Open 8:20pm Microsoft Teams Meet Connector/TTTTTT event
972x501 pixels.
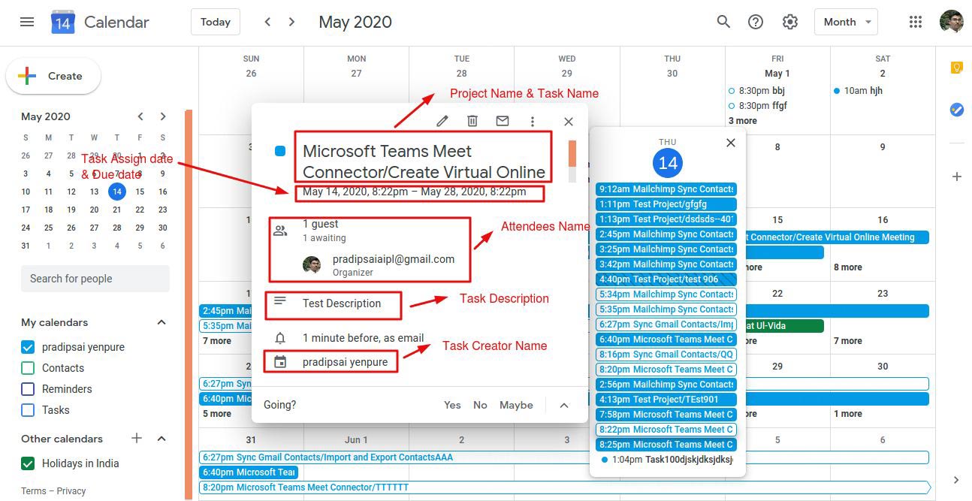point(564,487)
